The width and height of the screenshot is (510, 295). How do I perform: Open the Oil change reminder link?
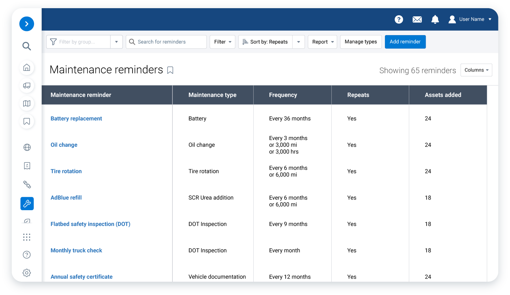(x=64, y=145)
